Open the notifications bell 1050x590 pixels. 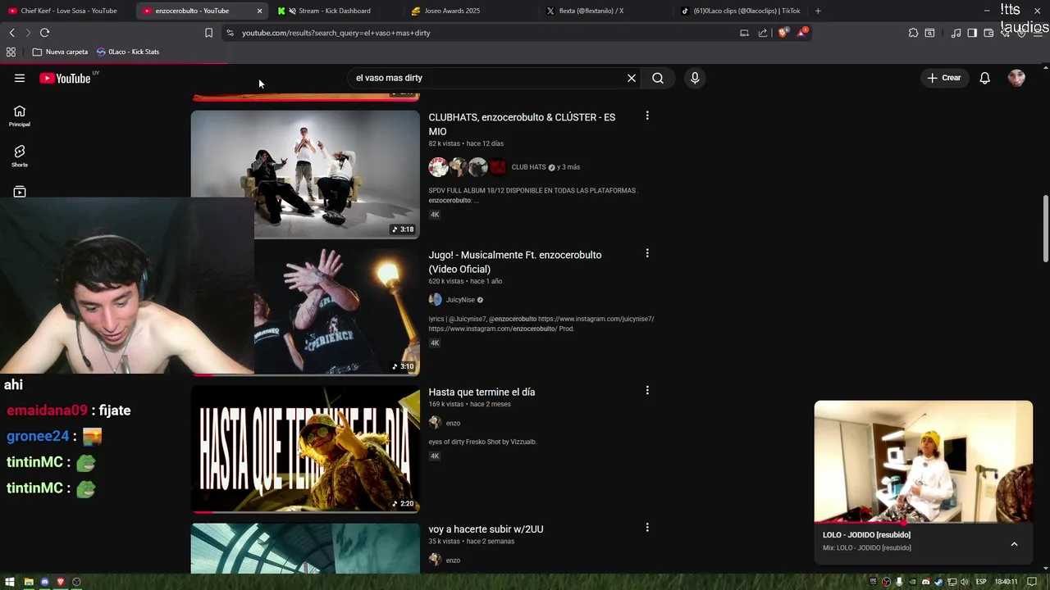tap(985, 78)
